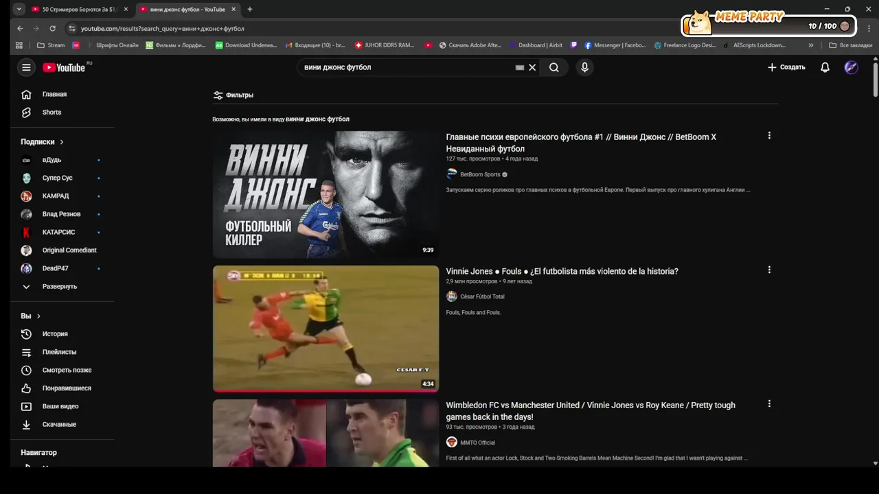The image size is (879, 494).
Task: Click the Создать button
Action: point(786,67)
